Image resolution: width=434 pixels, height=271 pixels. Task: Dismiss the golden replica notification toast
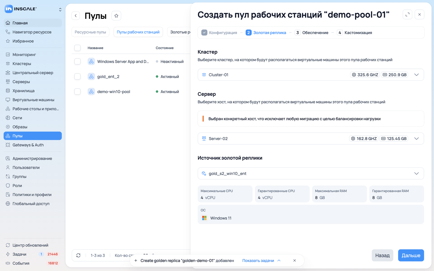(x=295, y=261)
